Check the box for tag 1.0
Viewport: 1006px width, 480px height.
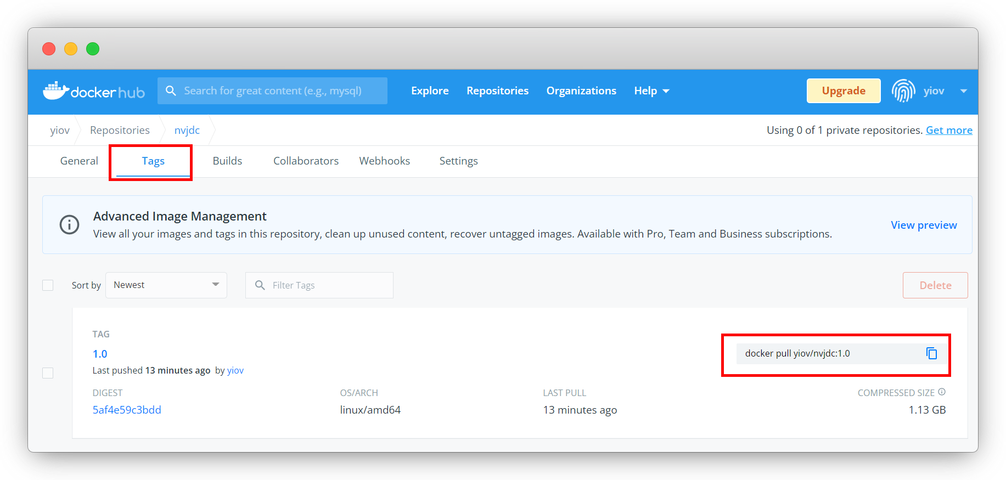click(48, 373)
